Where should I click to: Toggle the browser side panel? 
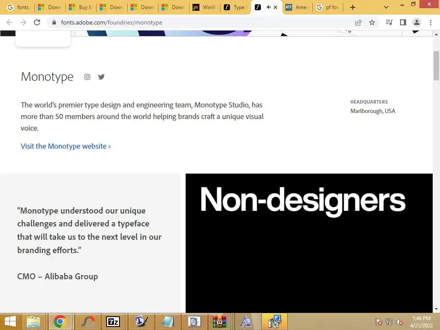coord(403,22)
